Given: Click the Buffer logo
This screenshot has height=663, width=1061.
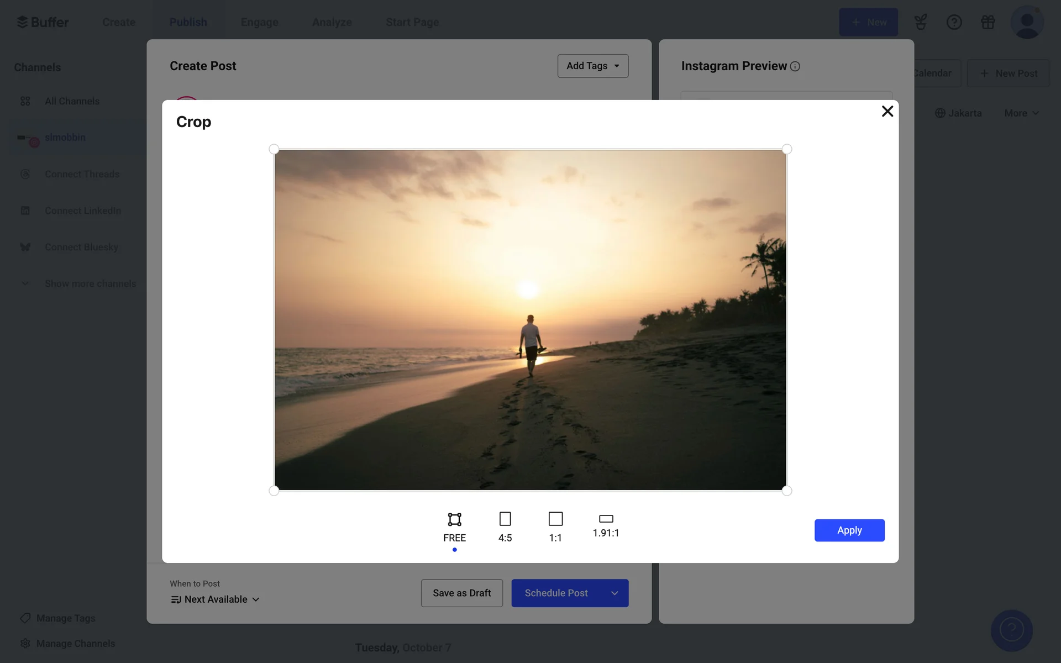Looking at the screenshot, I should tap(43, 22).
